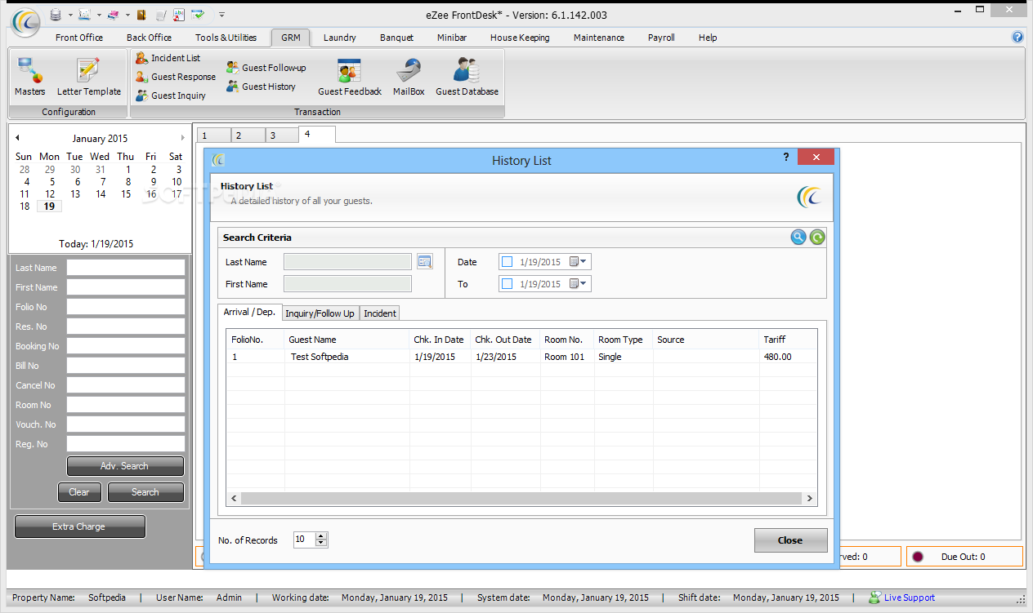Click the Close button in History List
The image size is (1033, 613).
pos(790,540)
